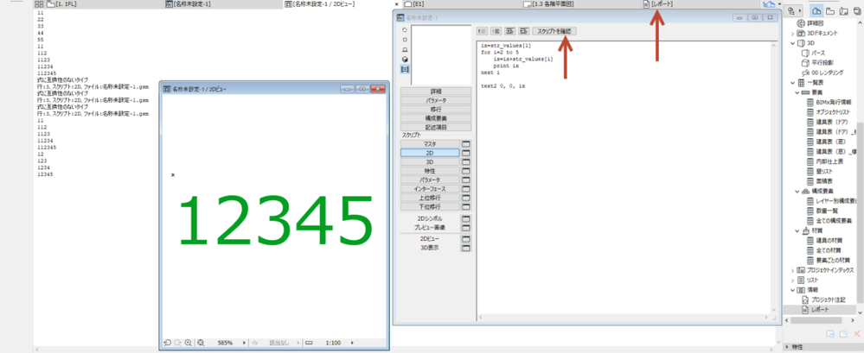
Task: Open 3D script in separate window icon
Action: [x=466, y=162]
